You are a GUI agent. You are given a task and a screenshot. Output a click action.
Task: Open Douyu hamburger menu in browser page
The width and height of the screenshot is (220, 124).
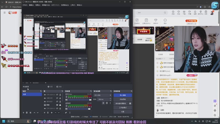(4, 13)
